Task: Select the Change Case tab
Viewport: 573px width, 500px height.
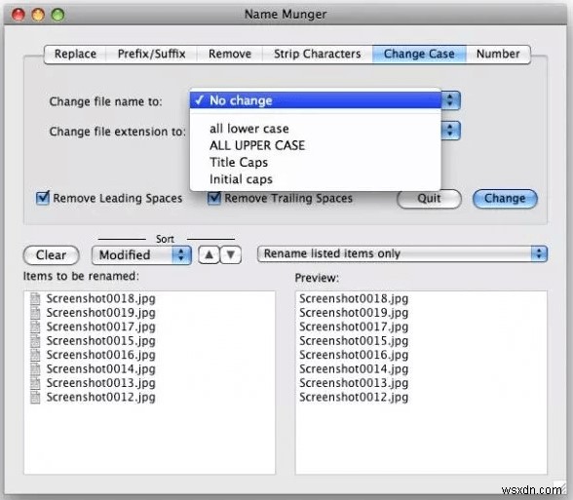Action: pos(419,55)
